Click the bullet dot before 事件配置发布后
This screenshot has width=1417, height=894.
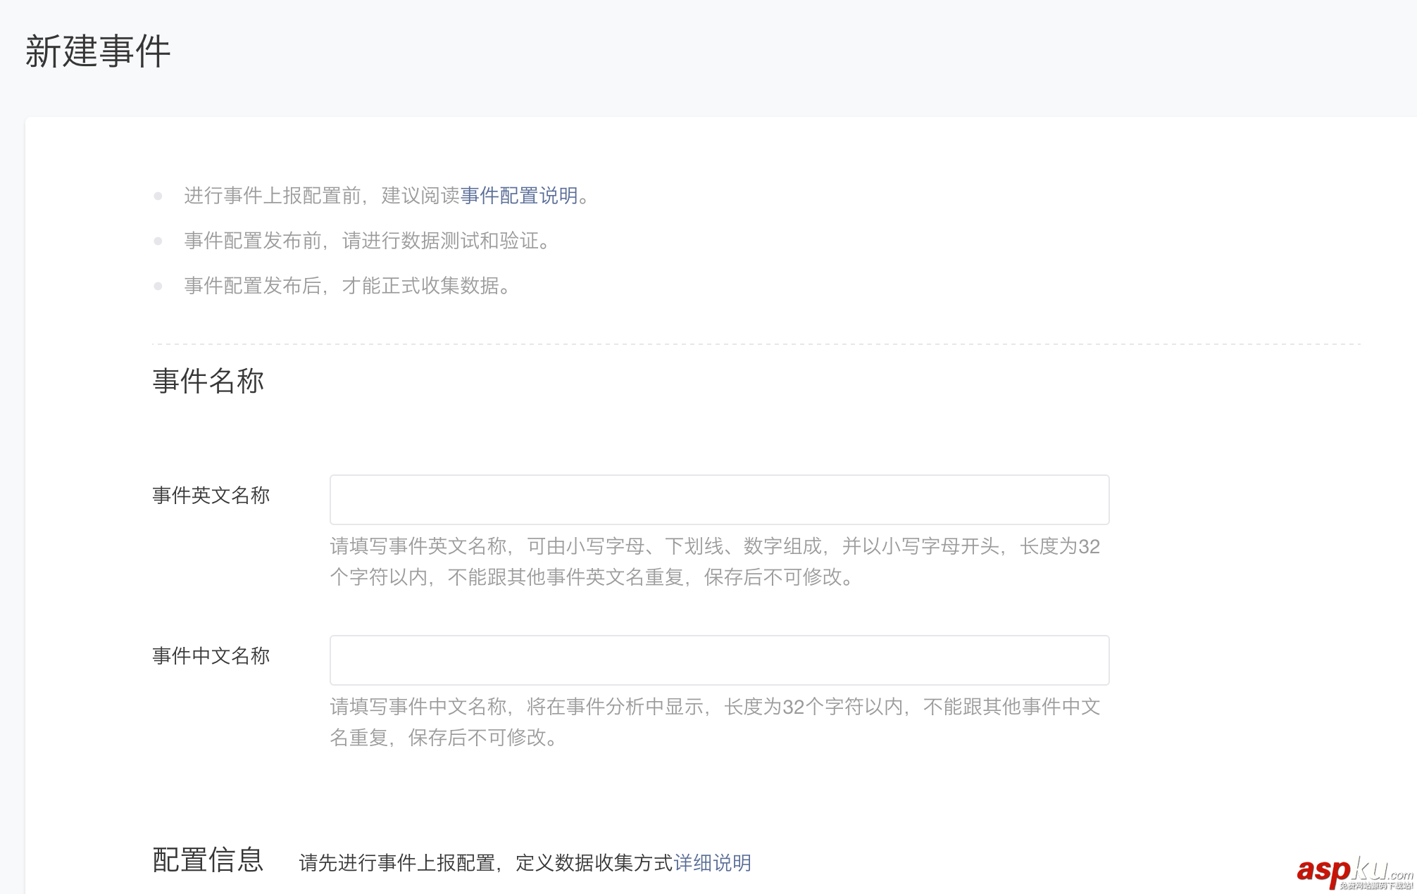pyautogui.click(x=158, y=287)
